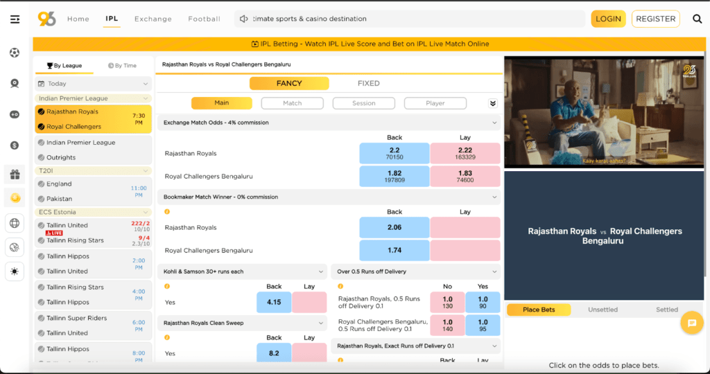
Task: Open the hamburger menu icon
Action: (x=15, y=19)
